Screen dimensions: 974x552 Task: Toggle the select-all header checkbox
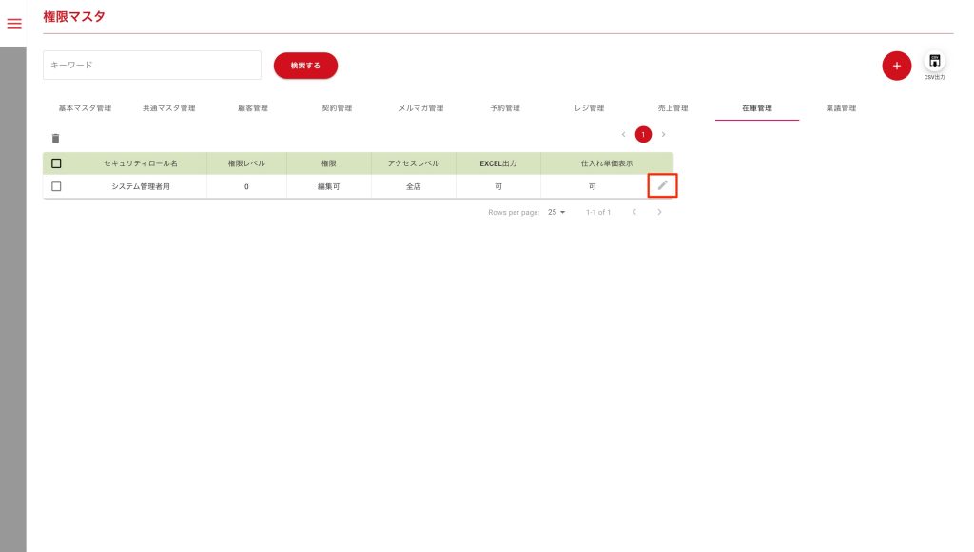tap(56, 163)
